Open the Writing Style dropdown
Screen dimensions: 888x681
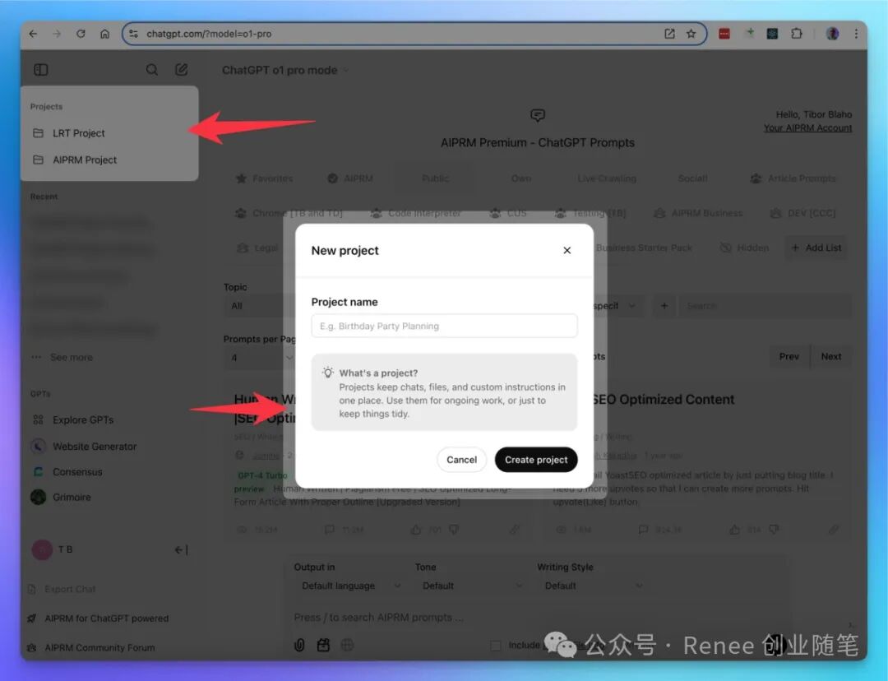tap(593, 586)
